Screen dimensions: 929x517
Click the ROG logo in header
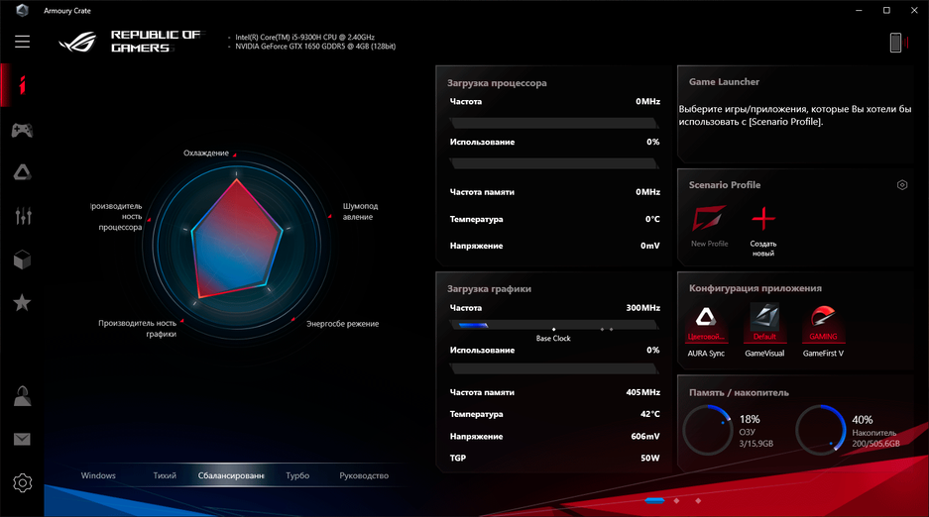click(x=77, y=42)
